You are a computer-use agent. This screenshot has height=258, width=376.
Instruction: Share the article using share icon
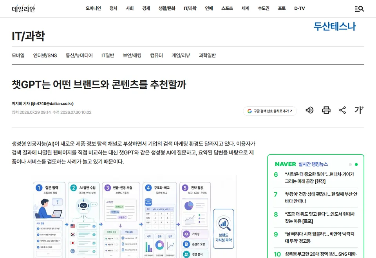tap(342, 110)
